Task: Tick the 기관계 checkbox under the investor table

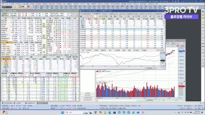Action: 93,50
